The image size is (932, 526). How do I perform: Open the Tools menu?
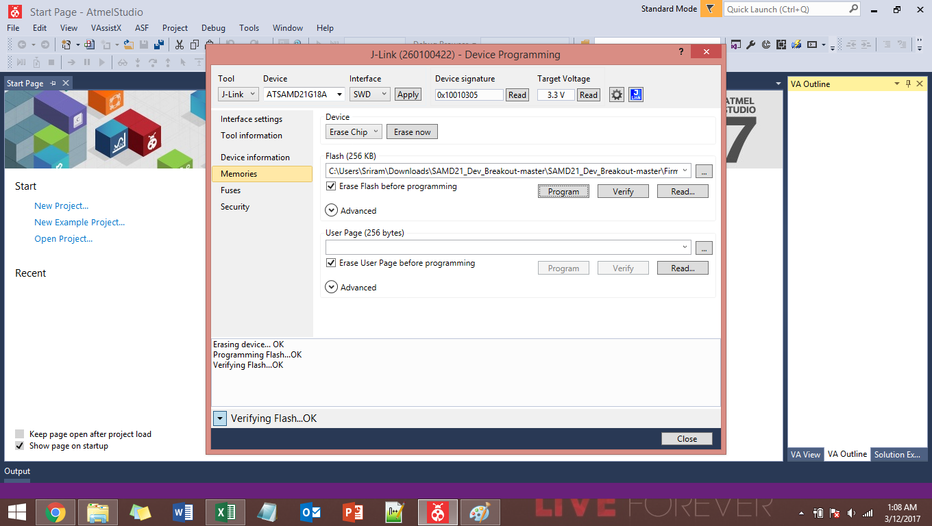pos(249,28)
